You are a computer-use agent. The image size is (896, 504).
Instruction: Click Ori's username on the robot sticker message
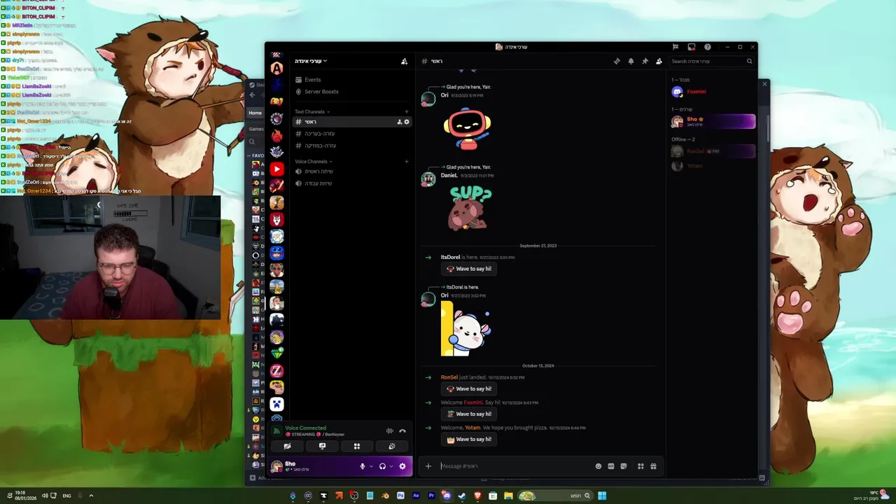444,95
